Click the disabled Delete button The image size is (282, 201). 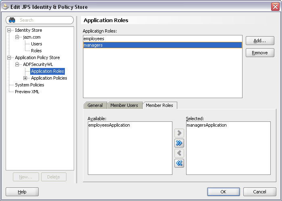tap(54, 177)
